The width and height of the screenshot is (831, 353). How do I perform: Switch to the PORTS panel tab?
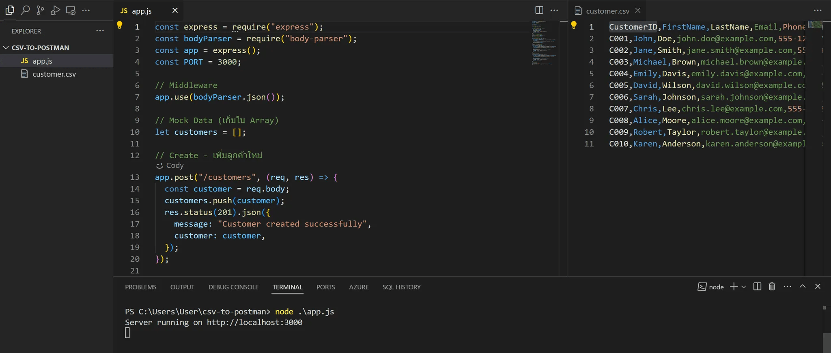326,287
